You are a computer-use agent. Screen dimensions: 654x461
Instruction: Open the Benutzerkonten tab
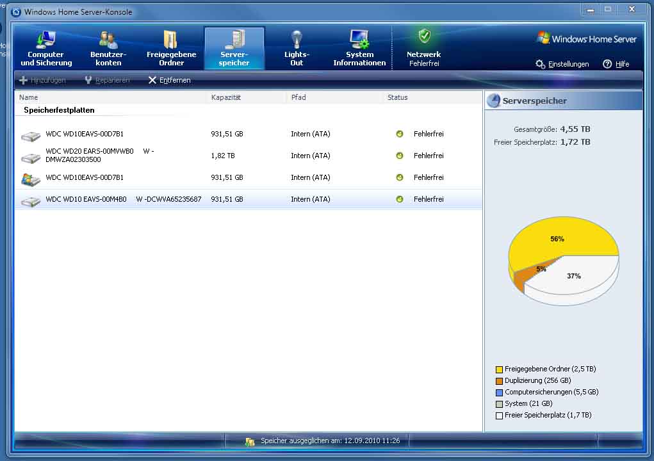(108, 49)
